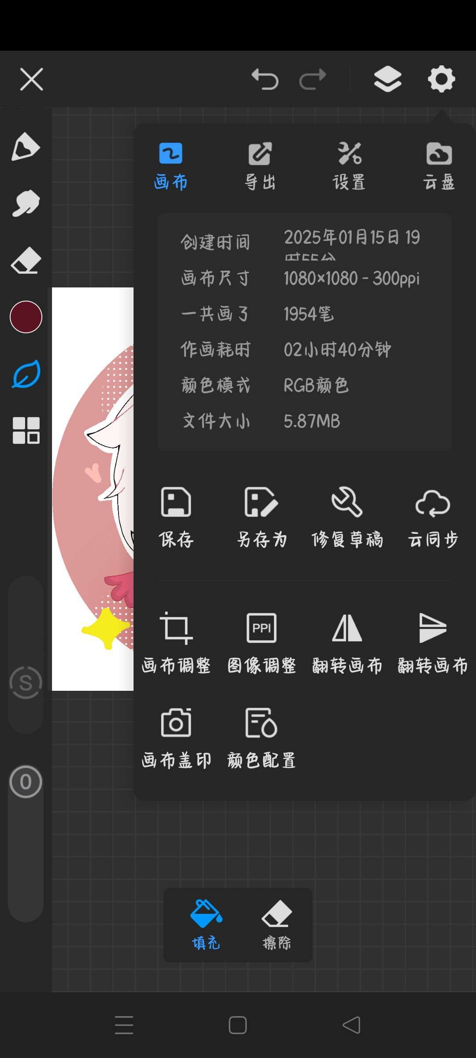Screen dimensions: 476x1058
Task: Open the 云盘 cloud drive tab
Action: pos(439,167)
